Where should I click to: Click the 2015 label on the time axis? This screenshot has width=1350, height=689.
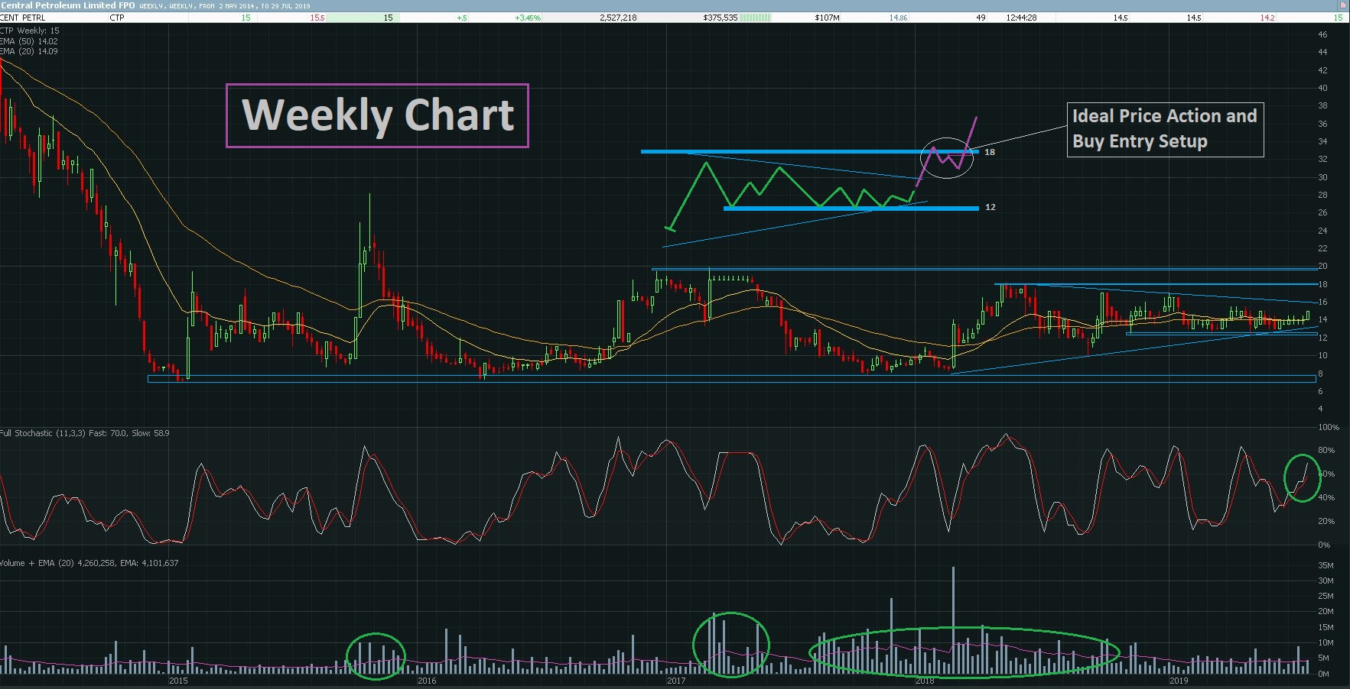(178, 681)
